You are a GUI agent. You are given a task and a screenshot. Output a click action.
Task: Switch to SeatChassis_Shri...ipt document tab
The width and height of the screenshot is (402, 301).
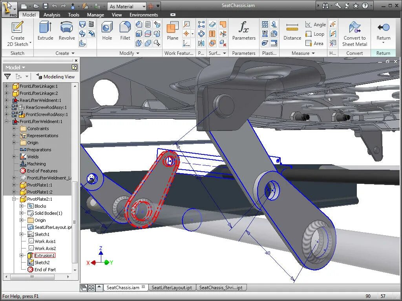(221, 287)
